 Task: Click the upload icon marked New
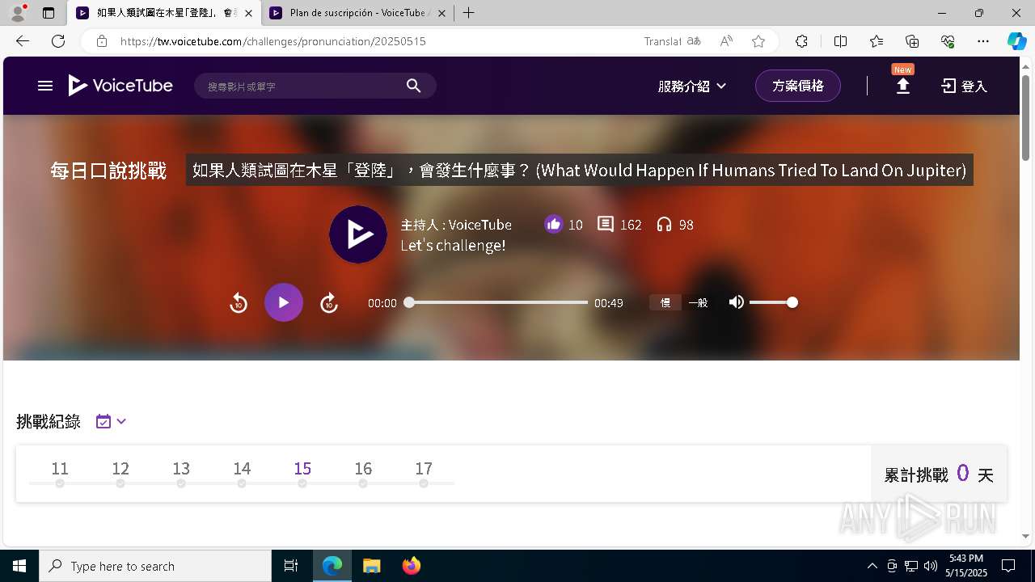point(903,86)
